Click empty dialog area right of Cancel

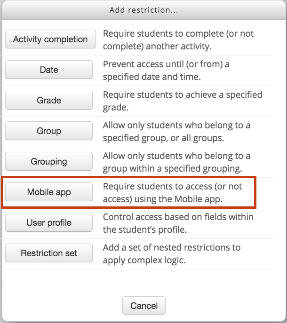coord(225,306)
